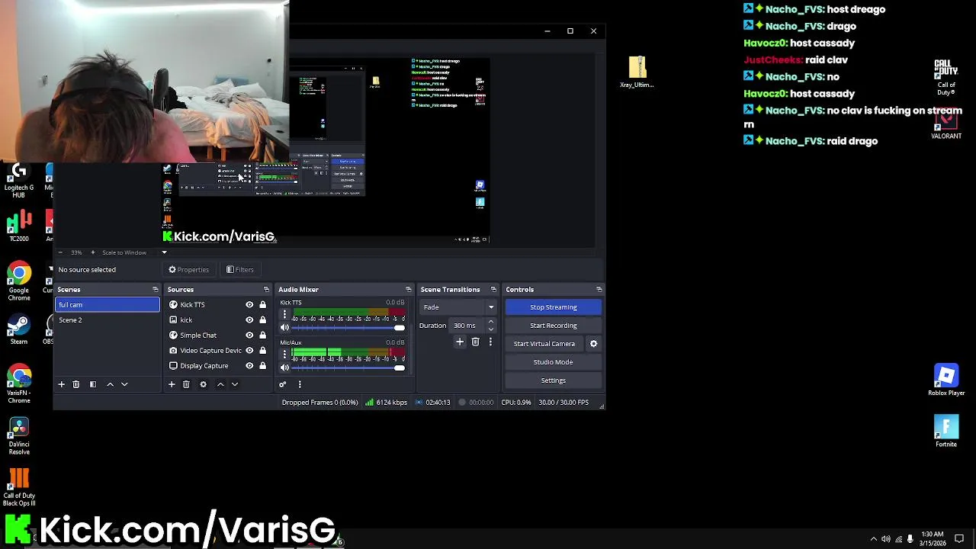Toggle visibility of Kick TTS source
976x549 pixels.
point(249,305)
